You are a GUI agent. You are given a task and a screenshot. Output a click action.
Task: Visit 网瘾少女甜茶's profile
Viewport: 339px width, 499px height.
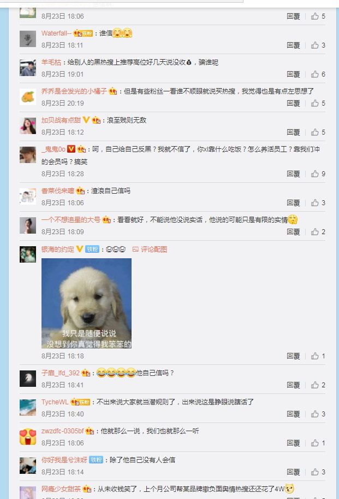61,489
